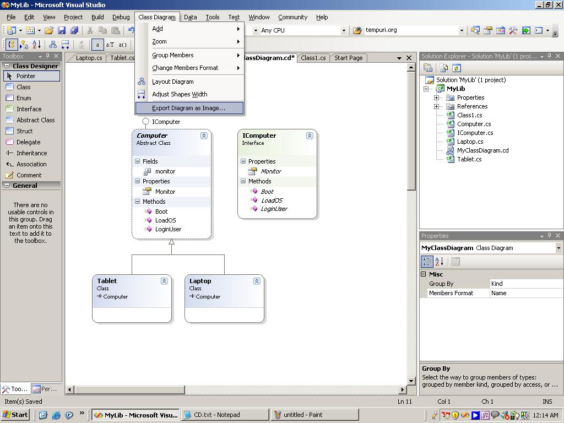Open the tempuri.org find combo dropdown
The image size is (564, 423).
[x=462, y=31]
